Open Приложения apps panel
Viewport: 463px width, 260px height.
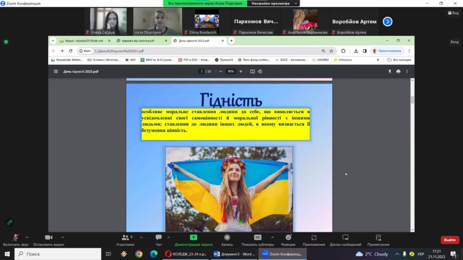(314, 240)
